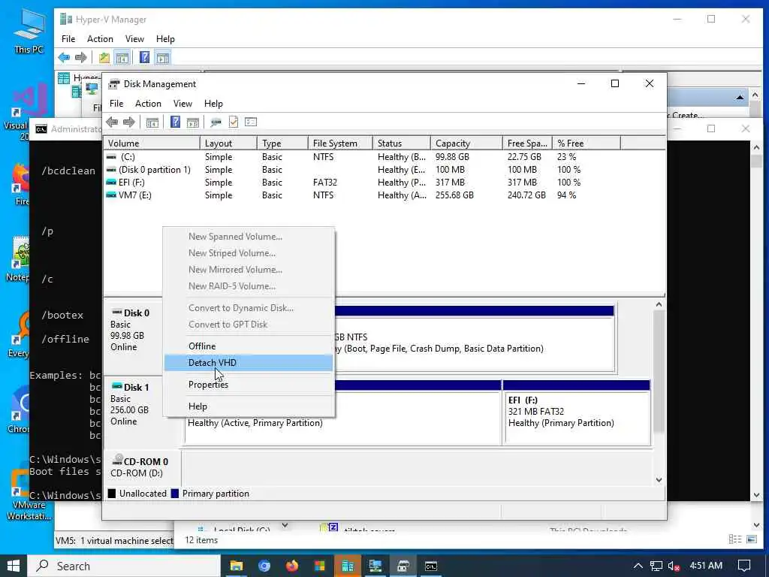Screen dimensions: 769x577
Task: Sort by File System column header
Action: tap(340, 143)
